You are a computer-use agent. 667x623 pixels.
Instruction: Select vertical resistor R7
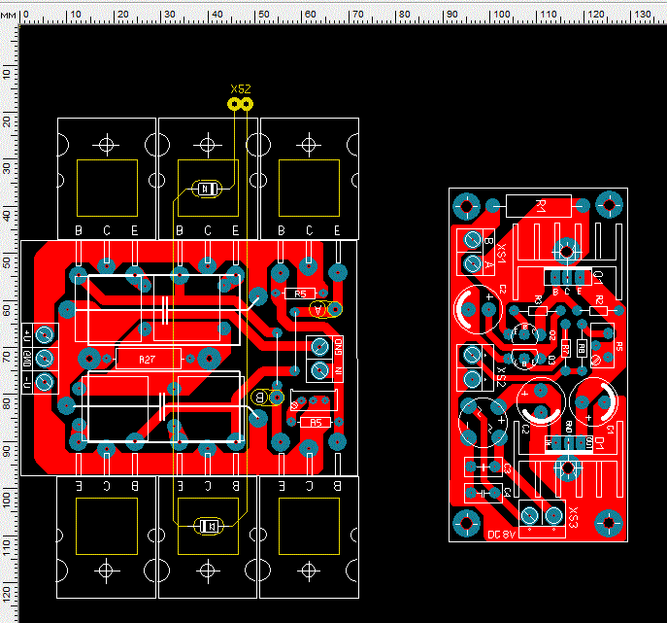tap(565, 348)
